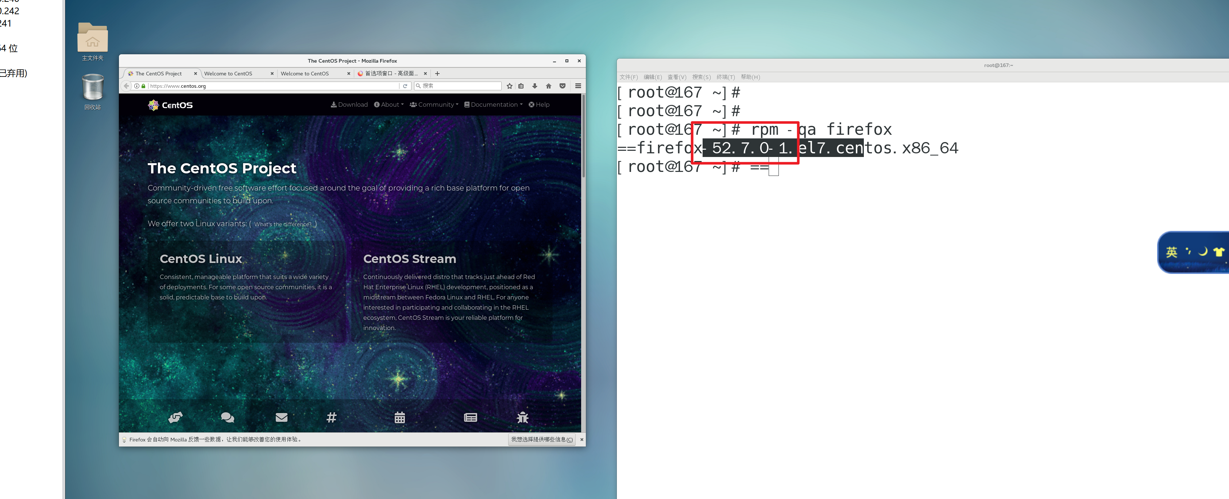Open terminal 查看(V) menu
Screen dimensions: 1229x499
tap(677, 77)
